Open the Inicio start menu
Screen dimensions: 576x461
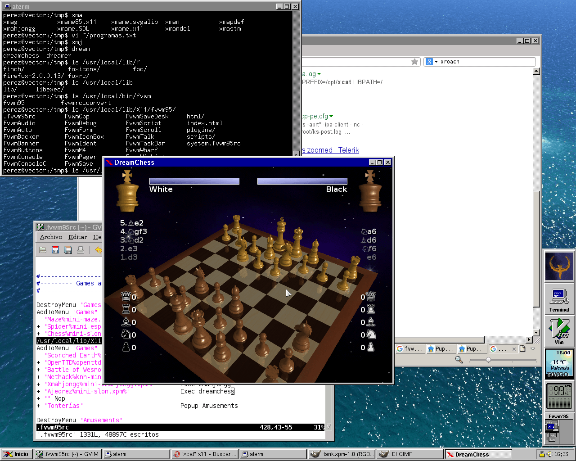click(17, 454)
